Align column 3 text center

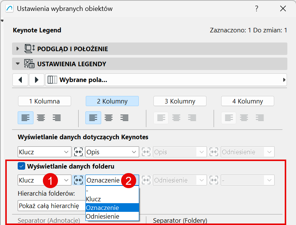[176, 118]
